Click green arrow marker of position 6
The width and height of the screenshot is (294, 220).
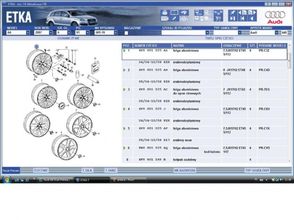point(124,148)
